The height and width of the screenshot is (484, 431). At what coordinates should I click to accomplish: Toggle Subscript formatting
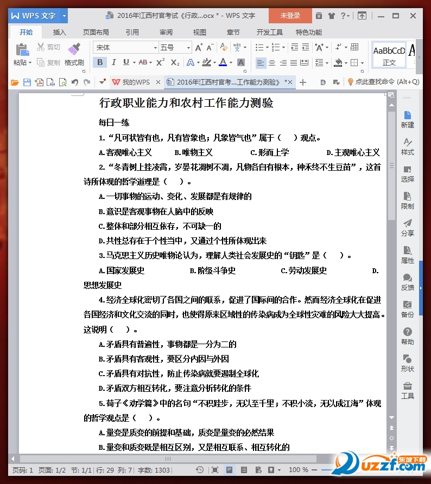[x=175, y=62]
